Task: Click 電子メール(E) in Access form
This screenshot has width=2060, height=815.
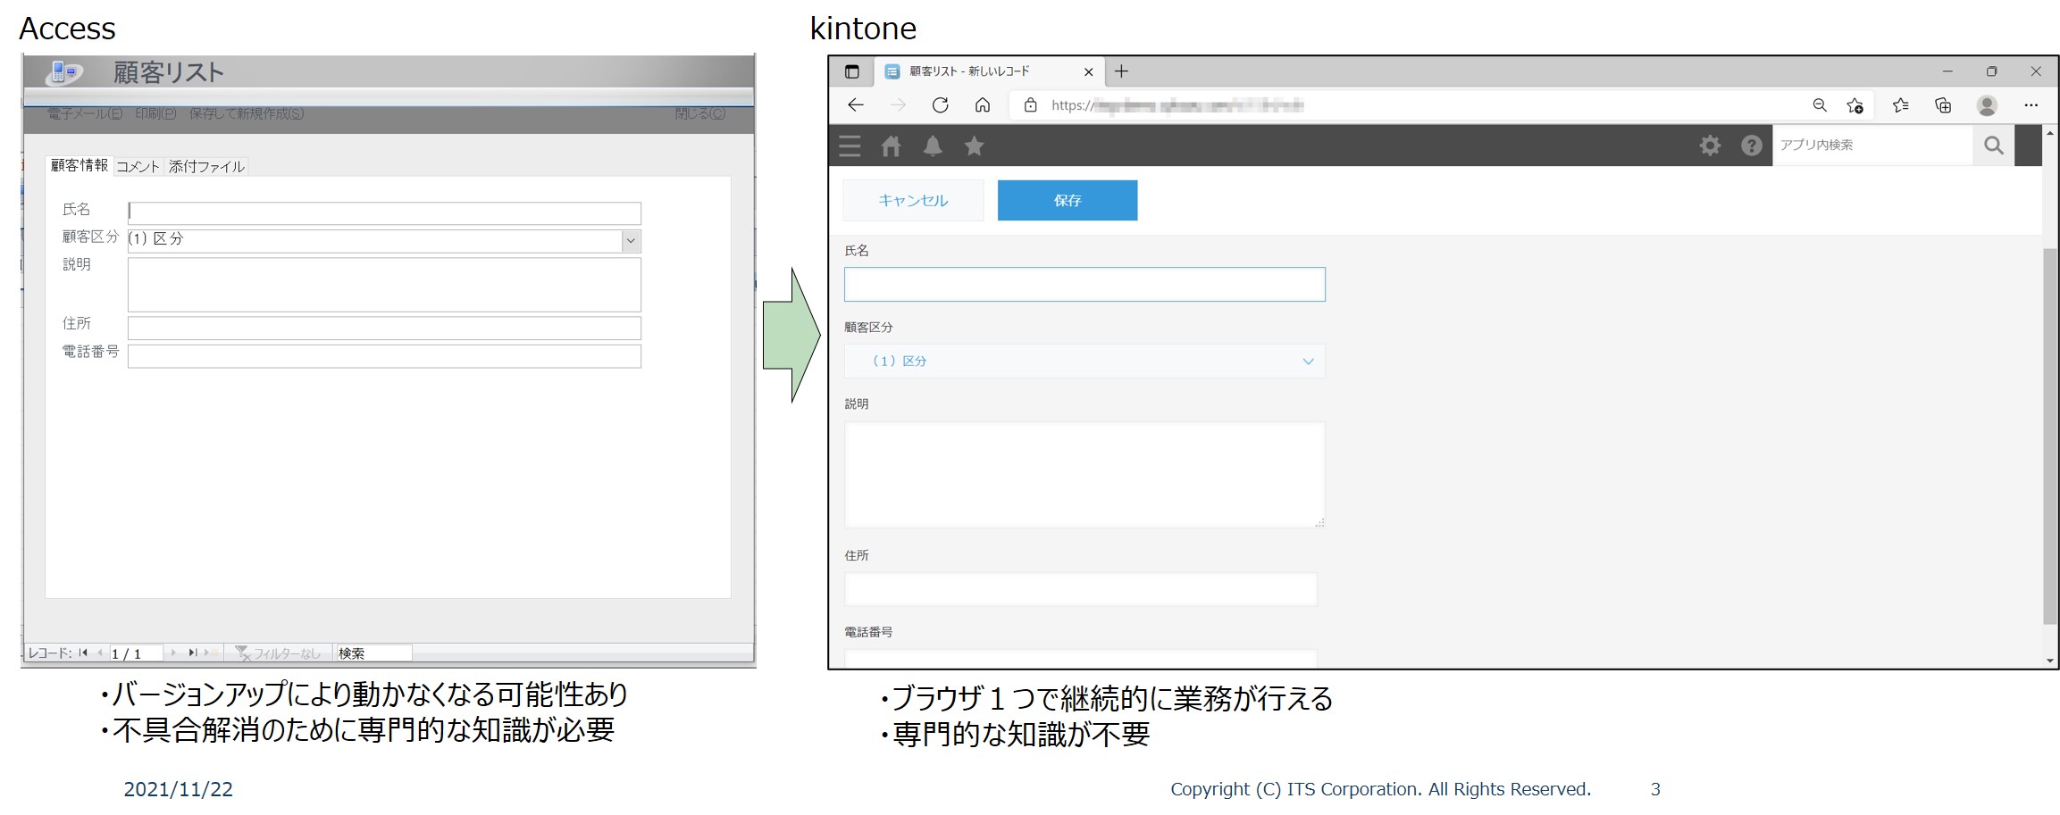Action: coord(85,114)
